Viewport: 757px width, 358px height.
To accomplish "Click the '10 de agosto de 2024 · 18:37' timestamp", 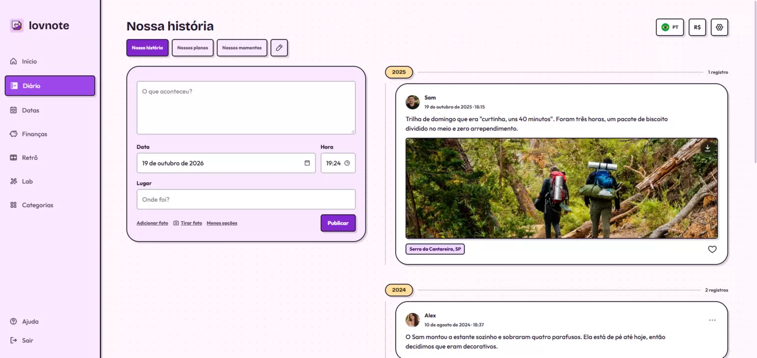I will point(454,325).
